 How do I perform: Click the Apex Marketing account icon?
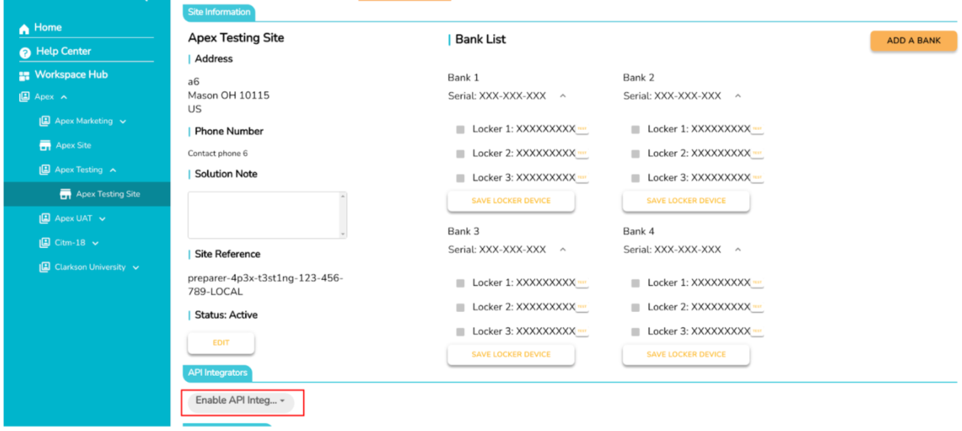(x=45, y=121)
